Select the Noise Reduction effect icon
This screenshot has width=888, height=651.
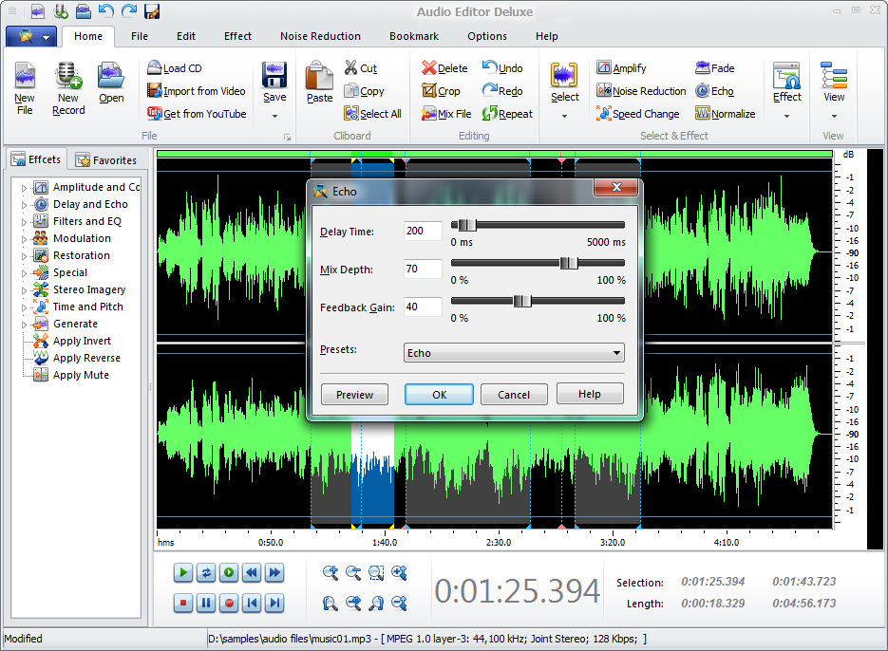pyautogui.click(x=604, y=91)
